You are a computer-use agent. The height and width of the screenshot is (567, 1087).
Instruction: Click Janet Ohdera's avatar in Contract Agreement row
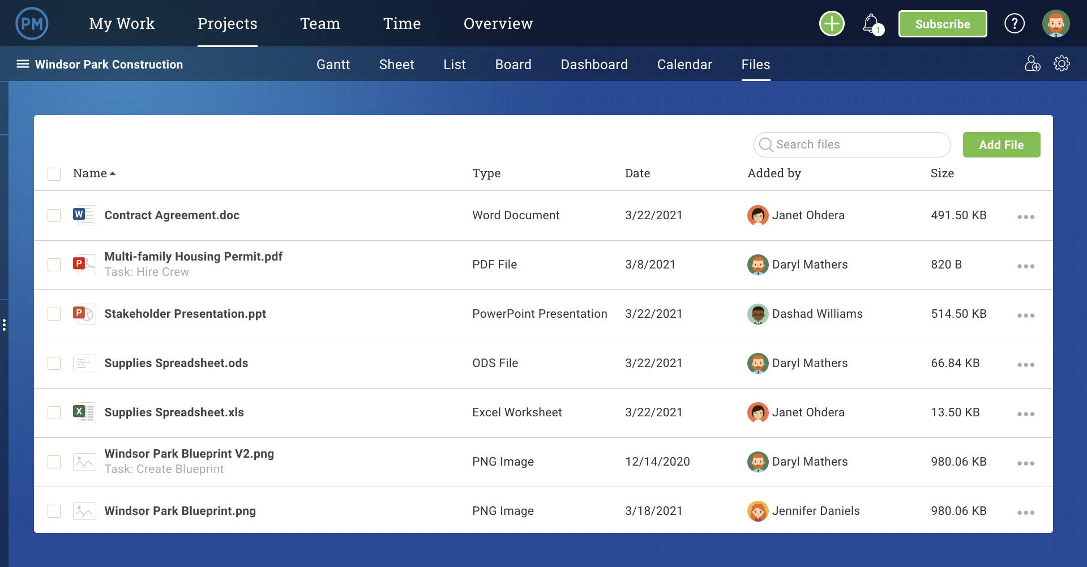(758, 215)
